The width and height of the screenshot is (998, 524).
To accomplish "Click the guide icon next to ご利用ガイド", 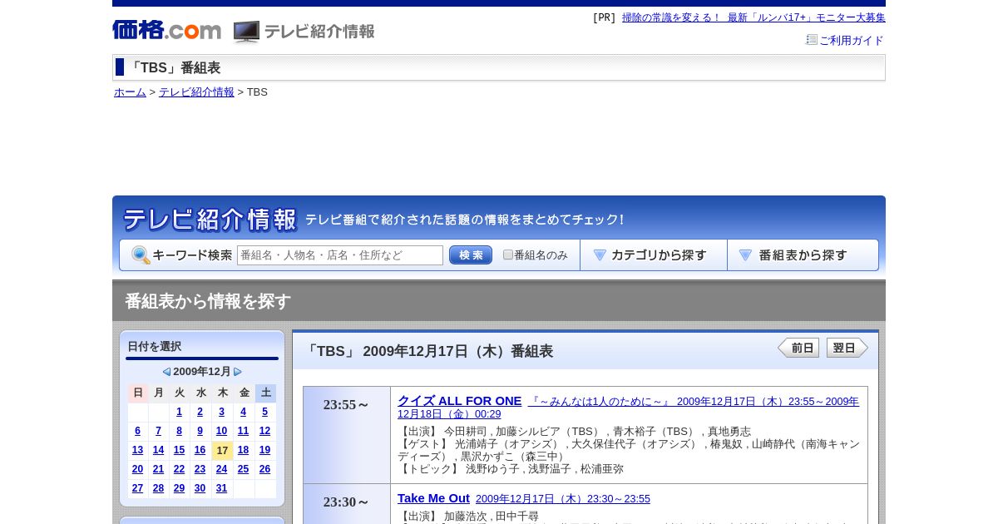I will pos(812,40).
